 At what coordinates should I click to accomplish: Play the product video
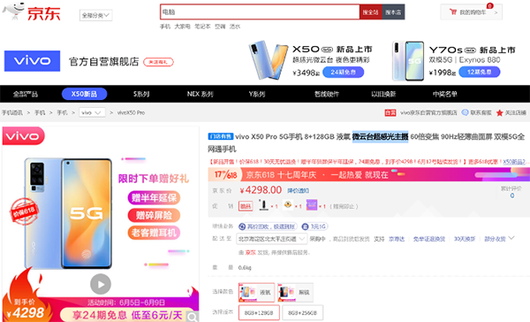[x=101, y=285]
